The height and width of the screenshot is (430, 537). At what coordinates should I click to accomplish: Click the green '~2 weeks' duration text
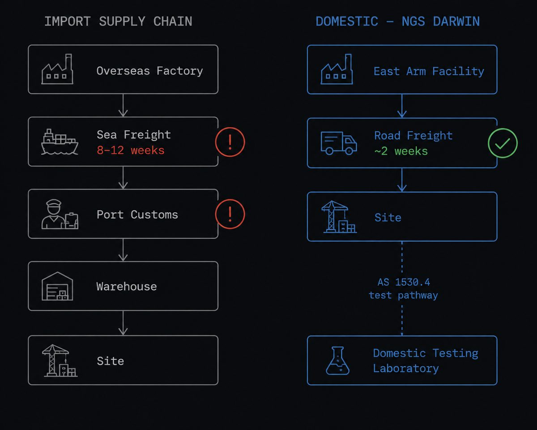pos(401,151)
